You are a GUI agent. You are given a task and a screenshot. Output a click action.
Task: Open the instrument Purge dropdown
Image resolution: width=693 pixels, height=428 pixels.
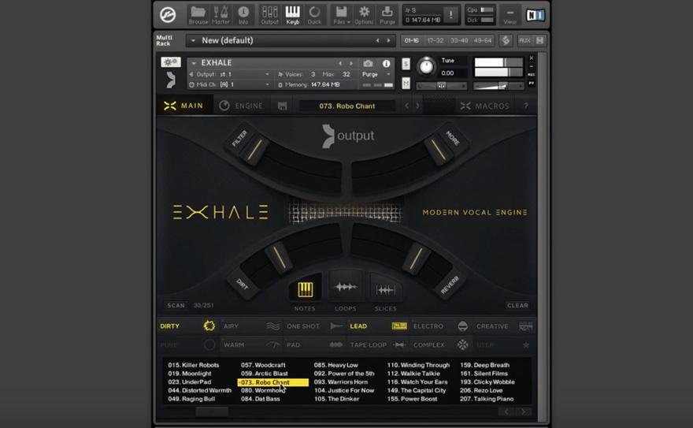376,74
